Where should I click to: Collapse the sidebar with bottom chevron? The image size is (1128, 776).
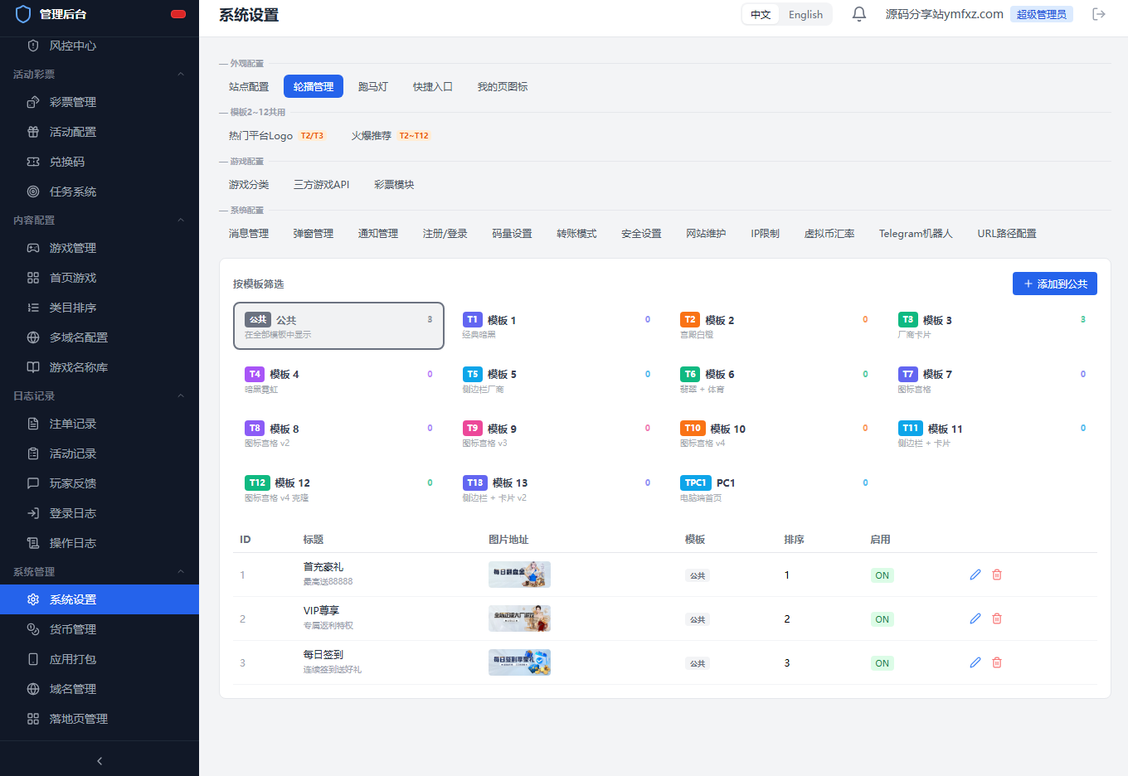point(100,761)
